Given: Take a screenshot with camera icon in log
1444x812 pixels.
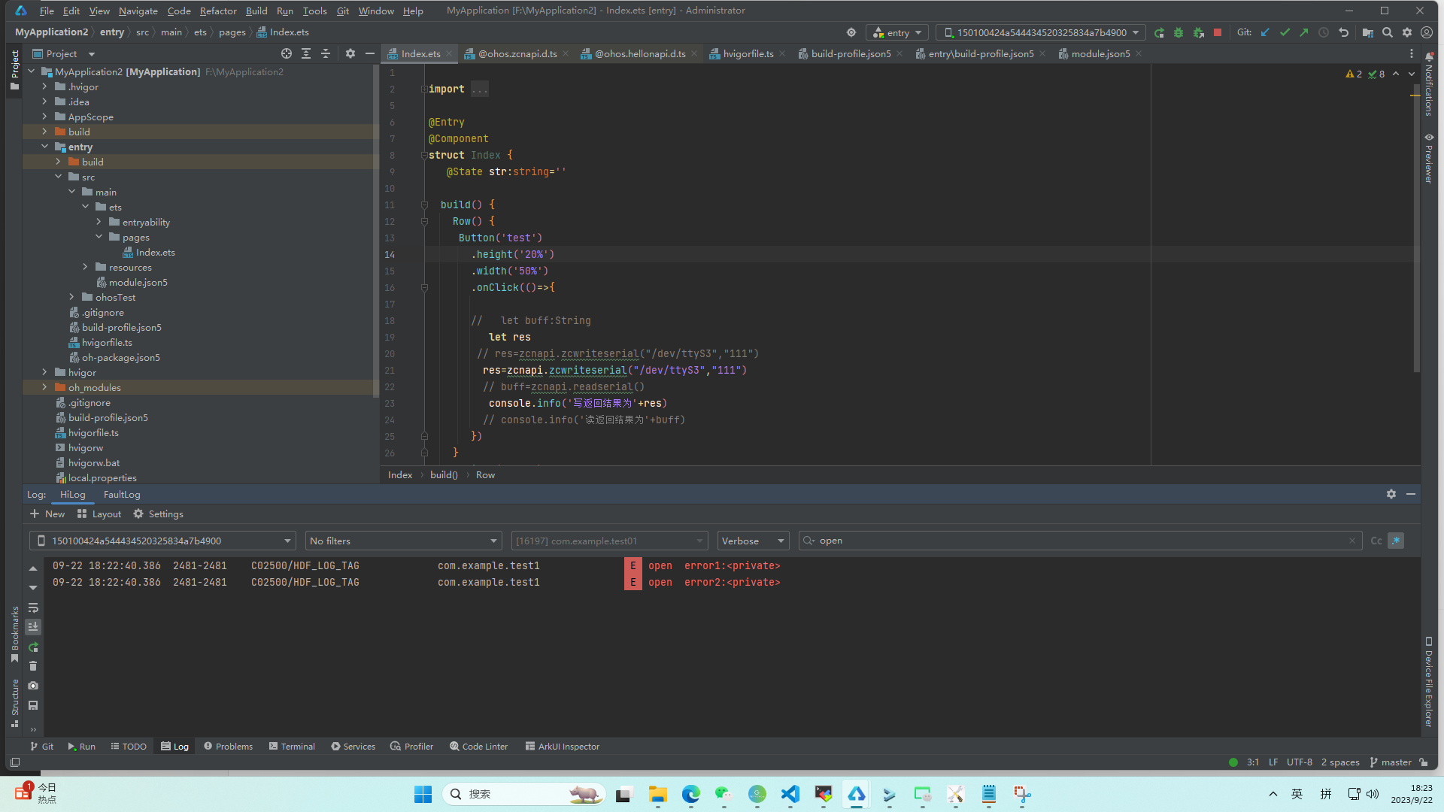Looking at the screenshot, I should (33, 686).
